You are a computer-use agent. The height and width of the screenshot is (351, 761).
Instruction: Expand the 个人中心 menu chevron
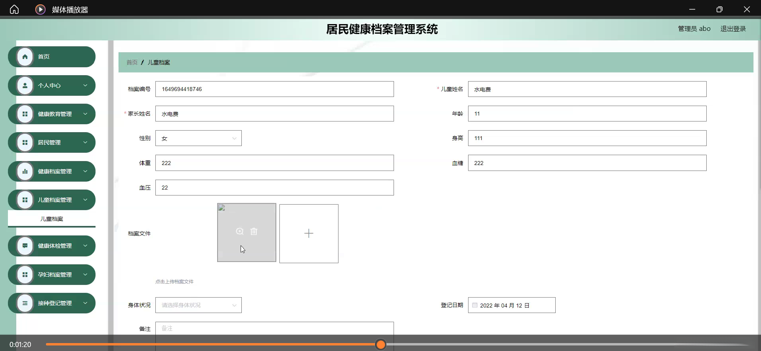pos(85,85)
